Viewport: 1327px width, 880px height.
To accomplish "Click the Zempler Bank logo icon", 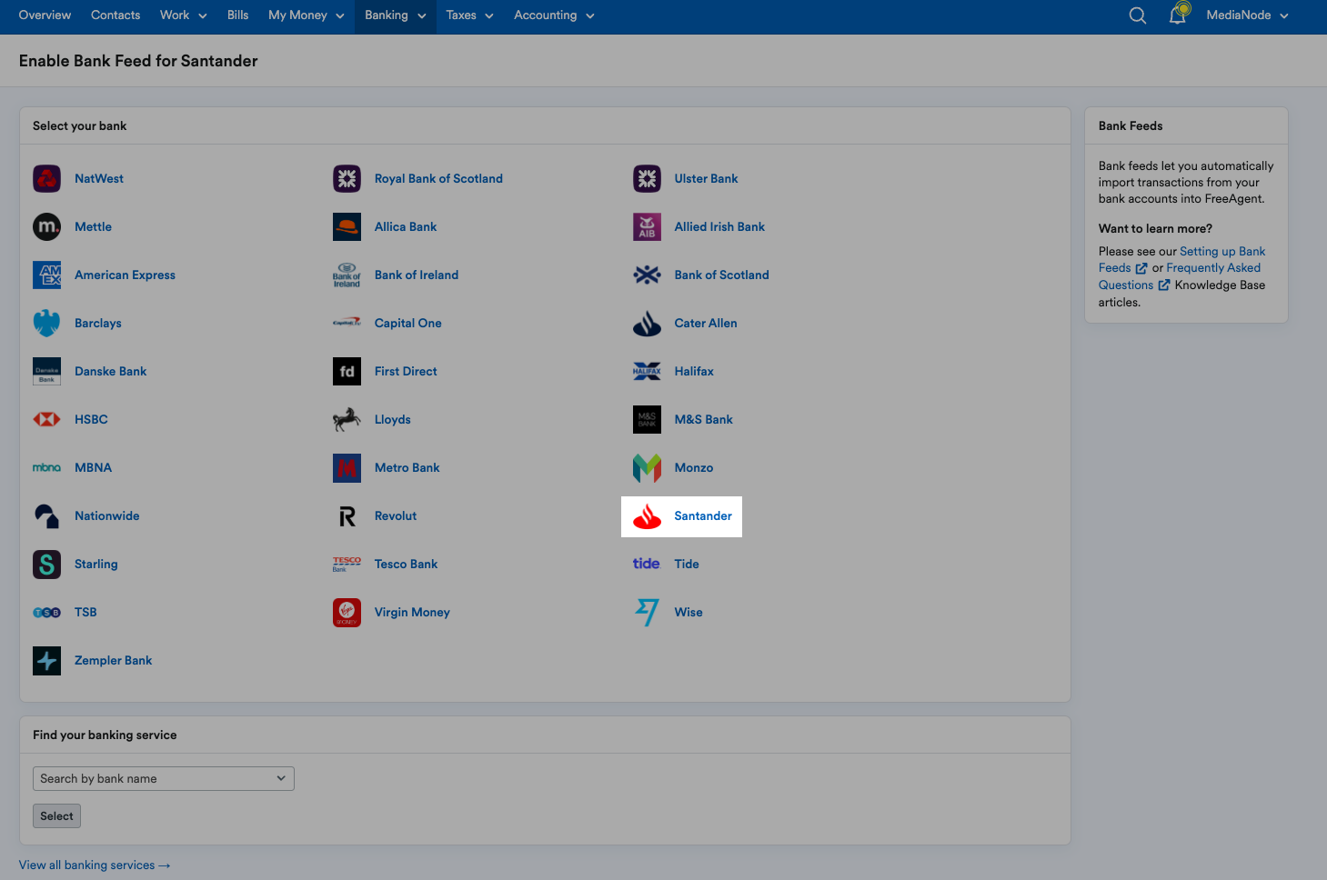I will click(46, 661).
